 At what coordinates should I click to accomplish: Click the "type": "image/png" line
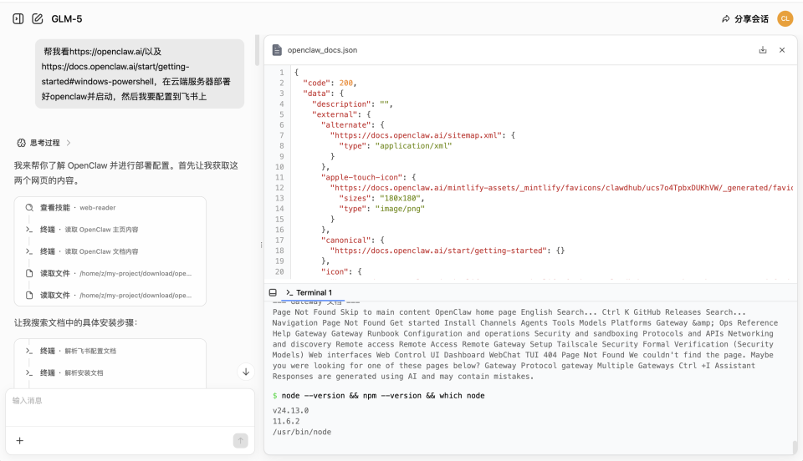click(381, 209)
